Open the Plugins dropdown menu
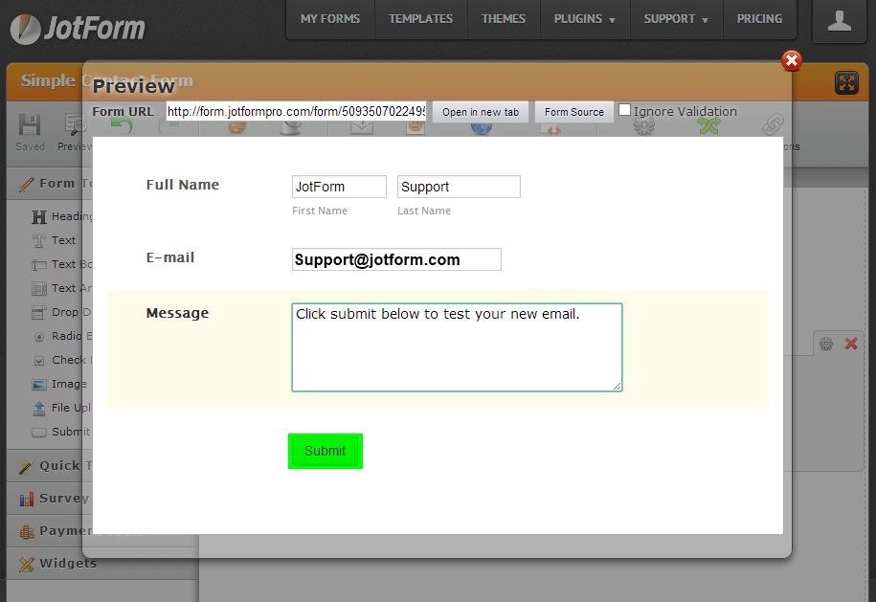876x602 pixels. click(584, 19)
